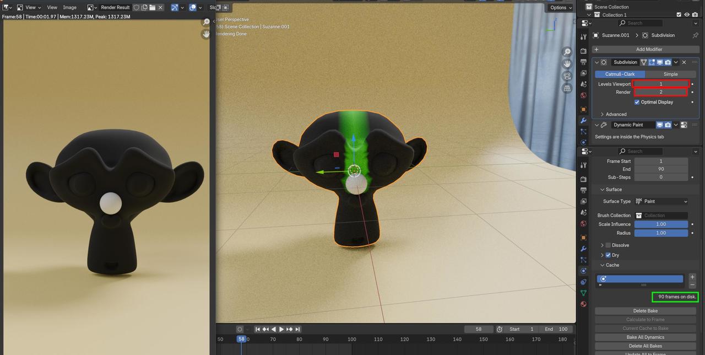Enable the Dissolve checkbox
The image size is (705, 355).
pyautogui.click(x=608, y=245)
